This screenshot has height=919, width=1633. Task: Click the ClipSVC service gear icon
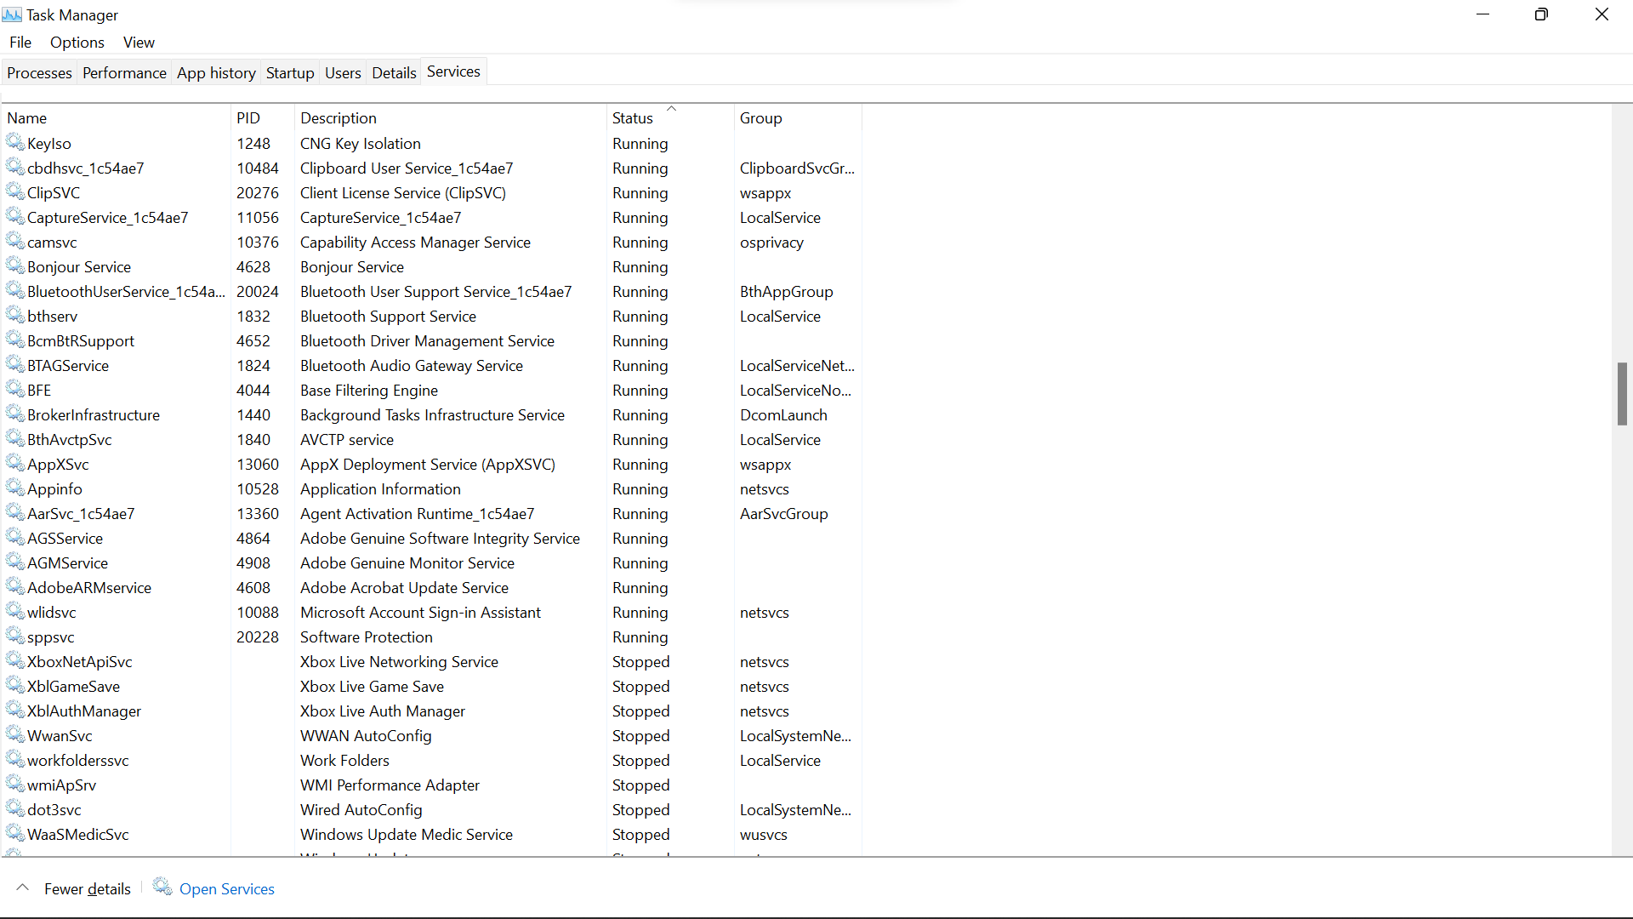click(x=15, y=191)
